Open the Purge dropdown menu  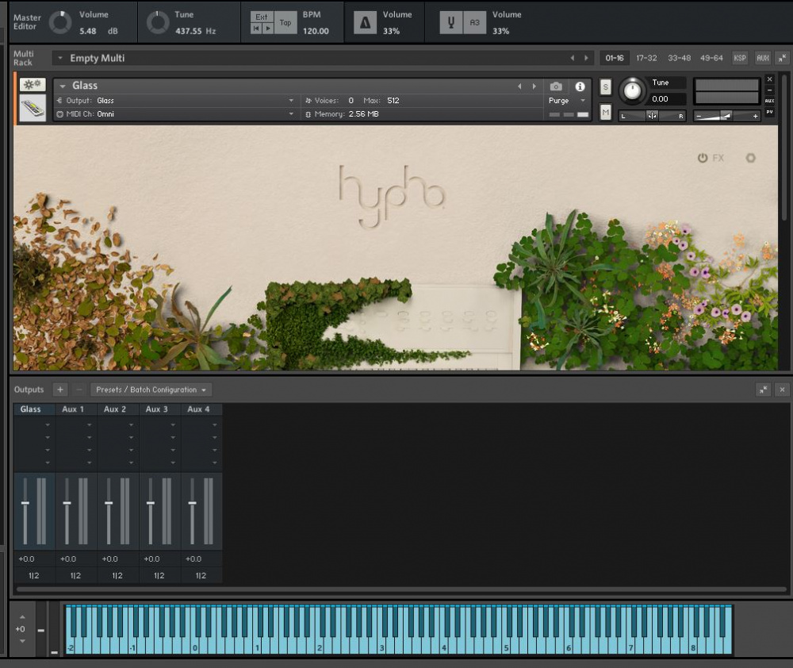tap(565, 101)
